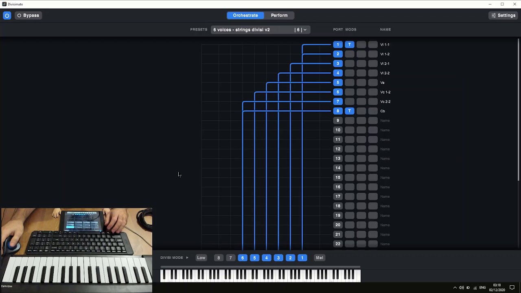
Task: Toggle the T mod on port 1
Action: coord(350,44)
